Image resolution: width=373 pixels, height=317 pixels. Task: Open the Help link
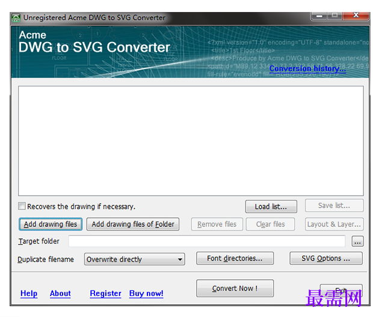tap(29, 294)
